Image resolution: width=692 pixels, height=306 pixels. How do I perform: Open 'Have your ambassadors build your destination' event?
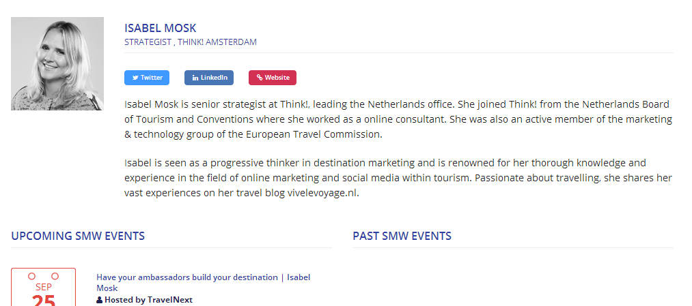204,283
